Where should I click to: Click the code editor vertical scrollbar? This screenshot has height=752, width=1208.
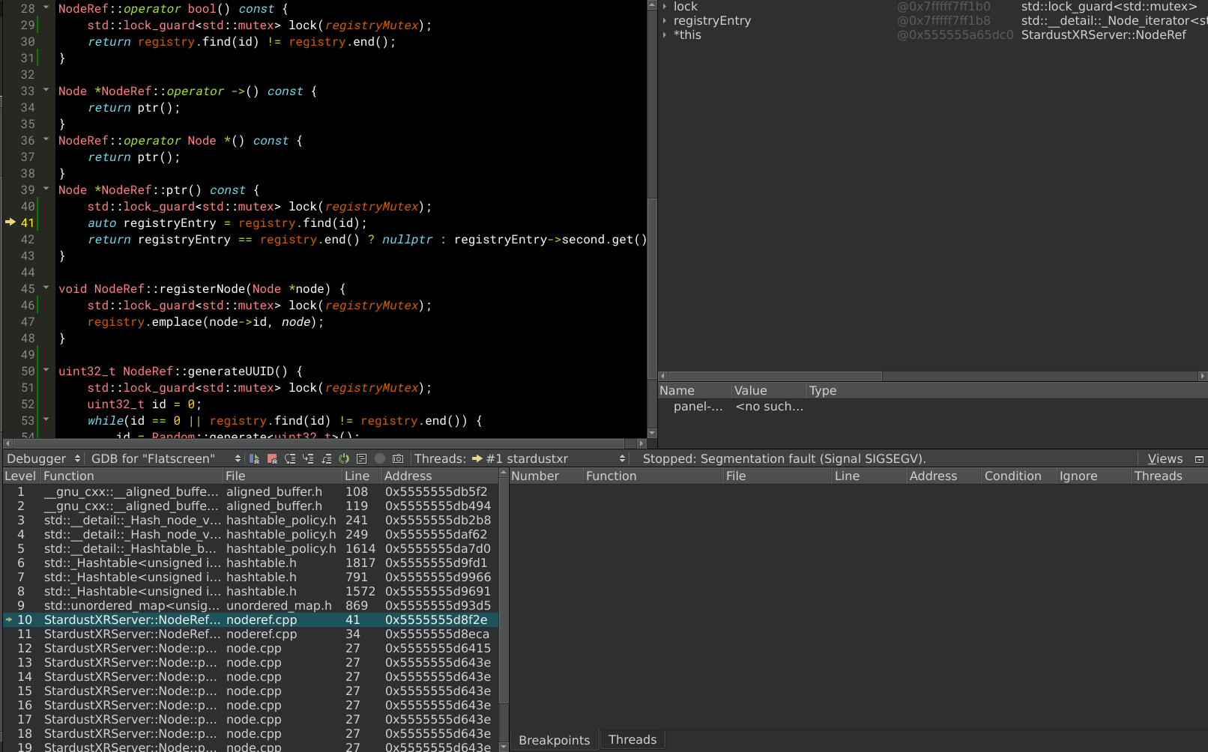[x=652, y=288]
